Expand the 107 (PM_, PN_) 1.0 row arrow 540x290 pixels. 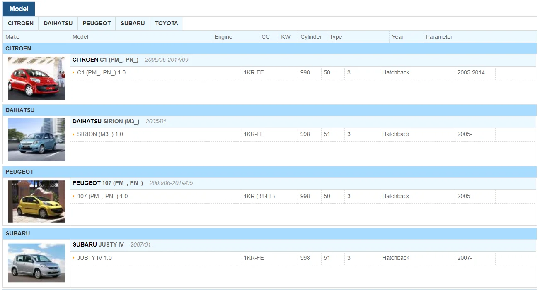74,196
